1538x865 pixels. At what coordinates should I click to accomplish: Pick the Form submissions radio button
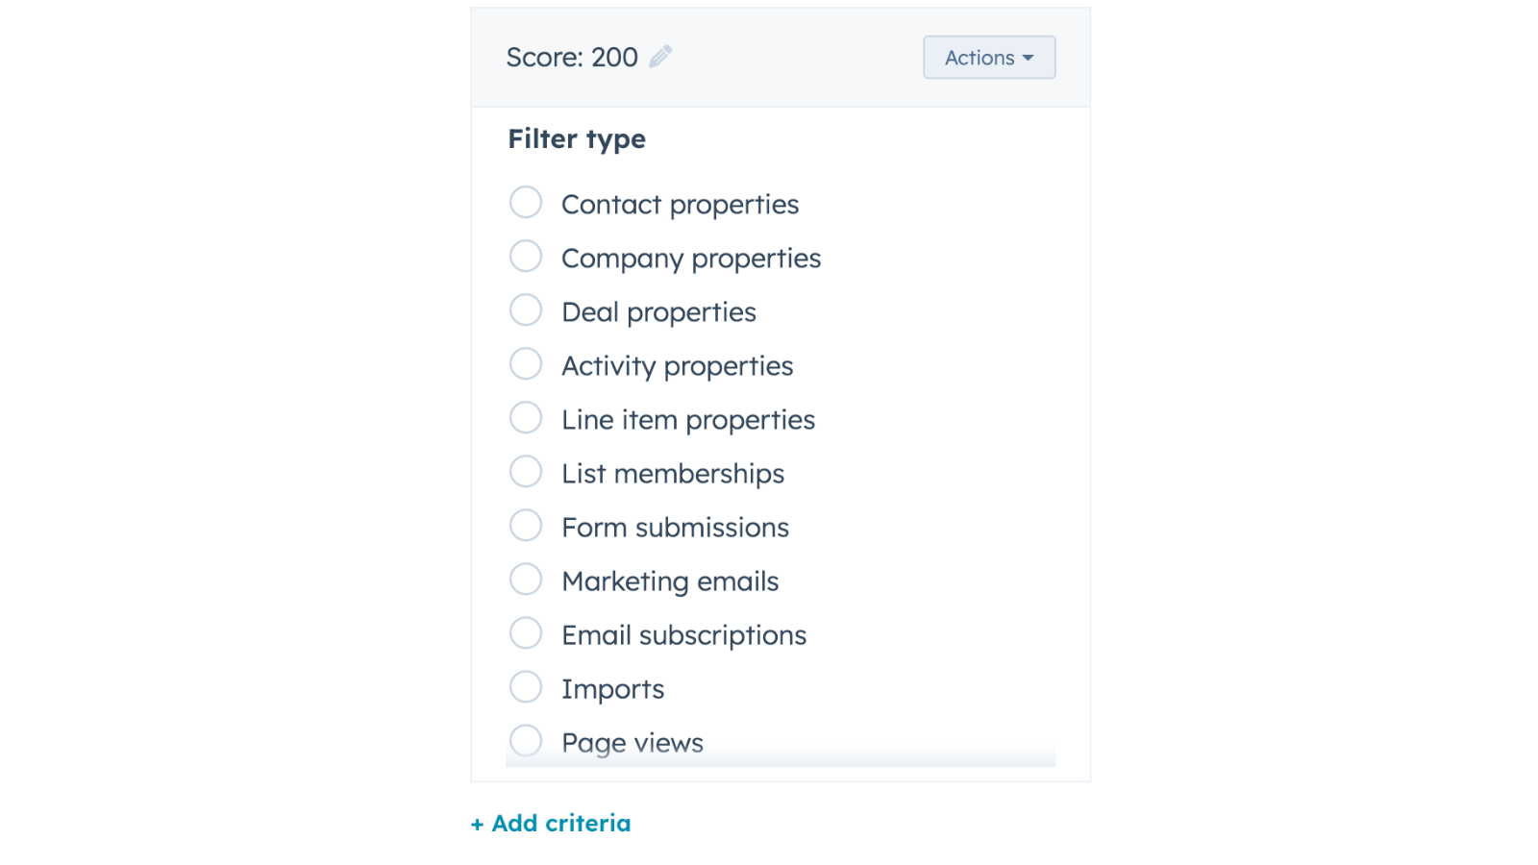(526, 526)
